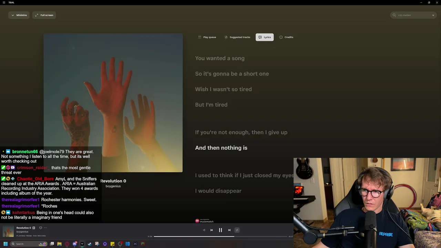Clear the search field with X
Image resolution: width=441 pixels, height=248 pixels.
click(433, 15)
